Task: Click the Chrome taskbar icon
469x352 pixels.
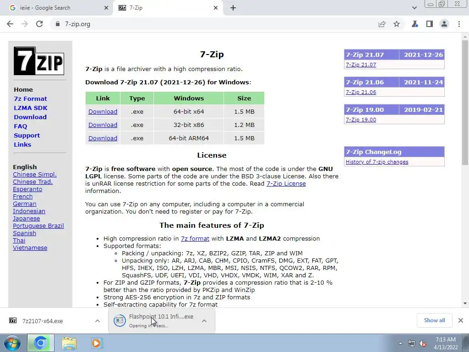Action: click(41, 343)
